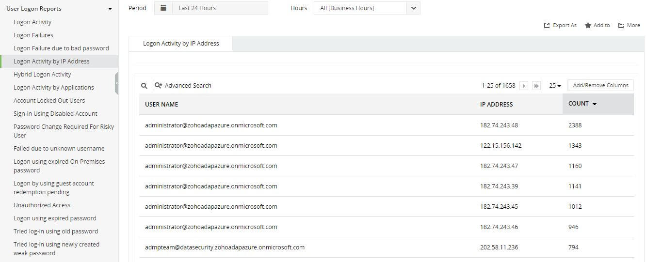Open the Account Locked Out Users report
This screenshot has width=646, height=262.
(x=49, y=101)
